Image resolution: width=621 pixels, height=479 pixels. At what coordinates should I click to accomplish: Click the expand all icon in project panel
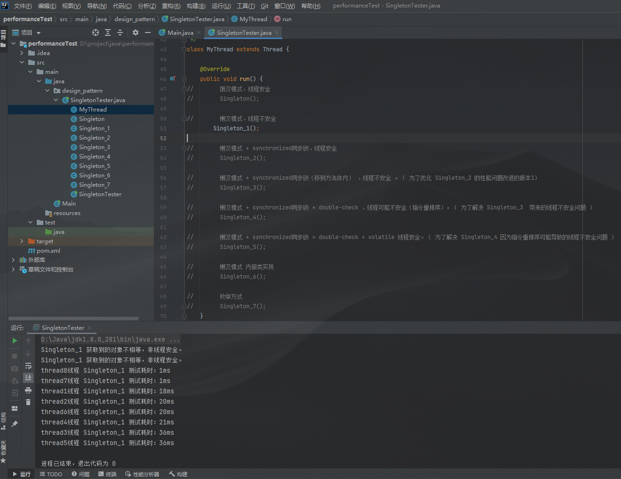tap(108, 32)
